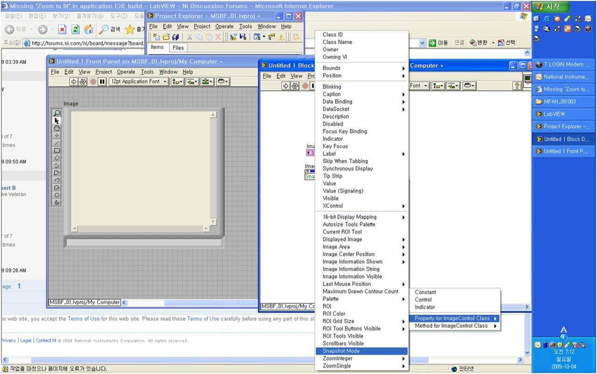Select Property for ImageControl Class
Viewport: 597px width, 374px height.
(x=455, y=318)
